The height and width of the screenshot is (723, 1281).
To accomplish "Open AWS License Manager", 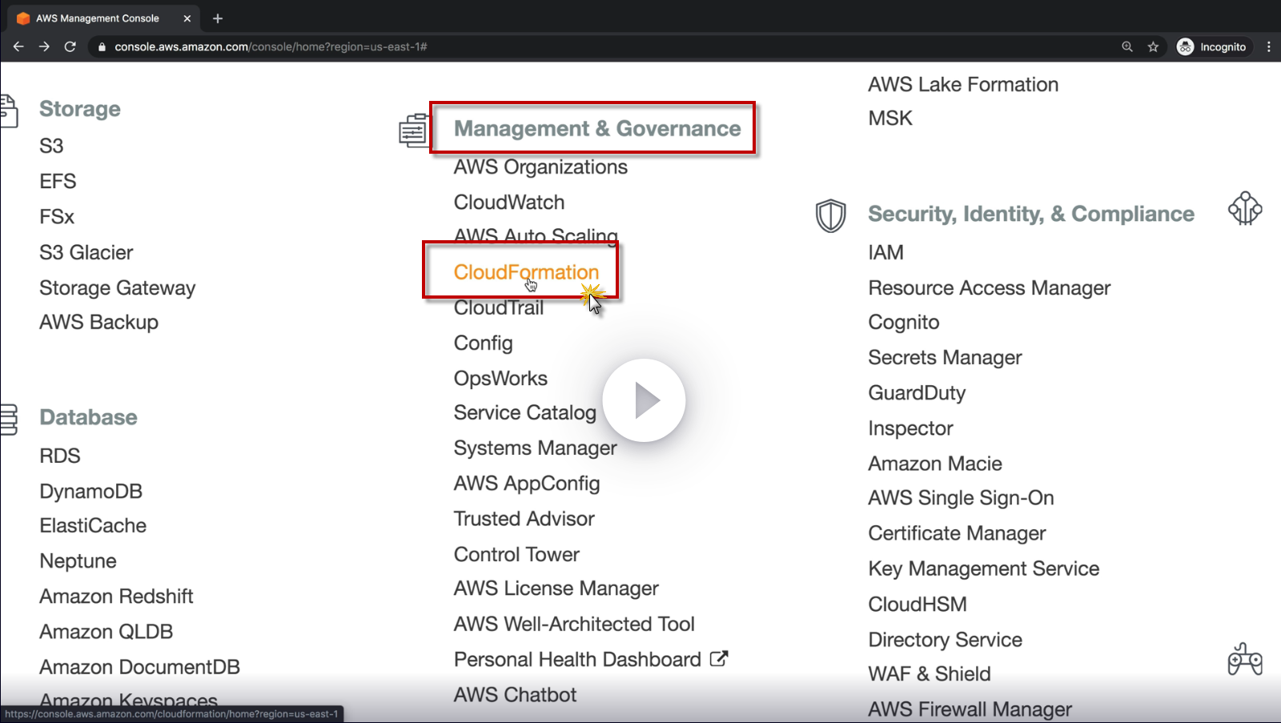I will pos(556,588).
